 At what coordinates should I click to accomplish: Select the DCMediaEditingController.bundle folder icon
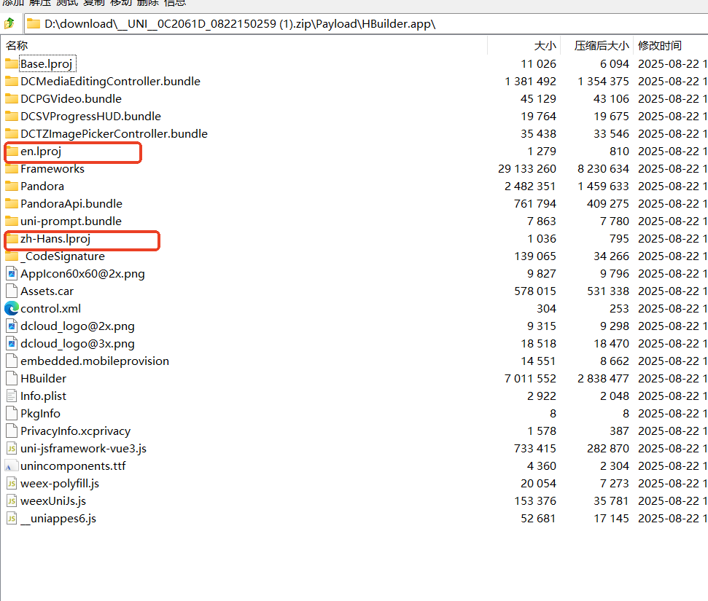tap(12, 81)
